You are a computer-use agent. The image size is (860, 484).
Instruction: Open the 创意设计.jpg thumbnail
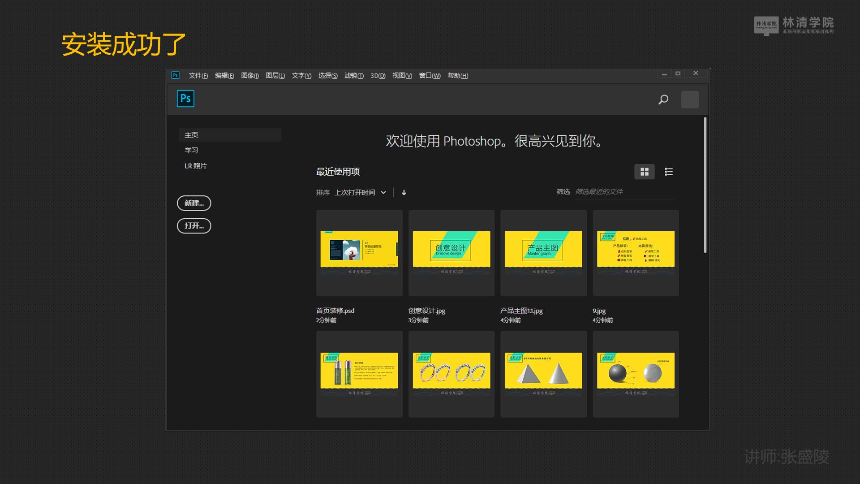[451, 253]
